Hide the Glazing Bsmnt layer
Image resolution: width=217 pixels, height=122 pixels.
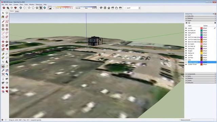point(186,33)
